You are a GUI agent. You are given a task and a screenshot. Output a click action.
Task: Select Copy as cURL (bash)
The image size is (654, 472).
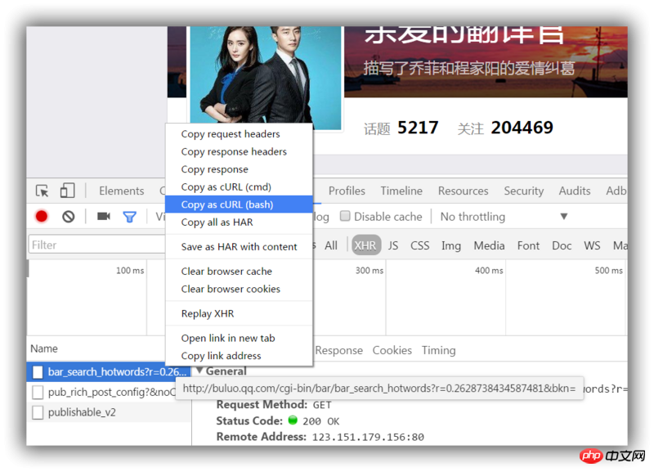[239, 205]
